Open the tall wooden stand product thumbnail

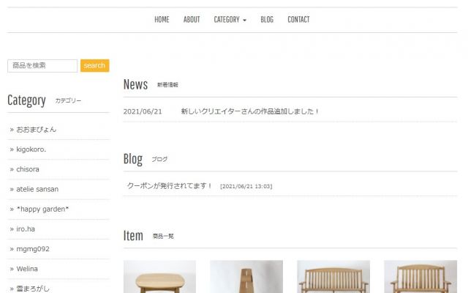click(246, 277)
